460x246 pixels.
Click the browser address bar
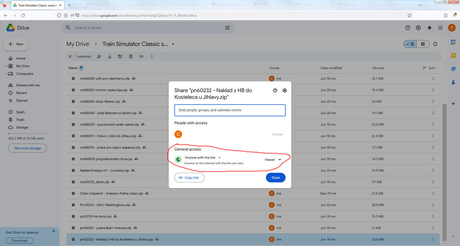pyautogui.click(x=234, y=15)
